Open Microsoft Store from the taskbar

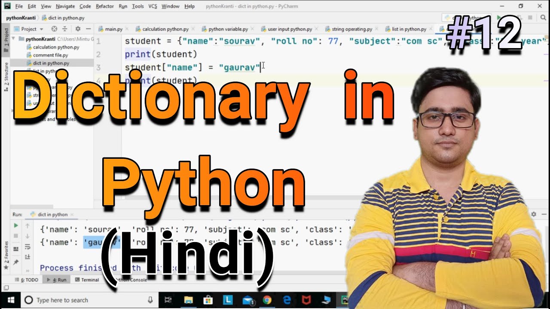pyautogui.click(x=208, y=300)
